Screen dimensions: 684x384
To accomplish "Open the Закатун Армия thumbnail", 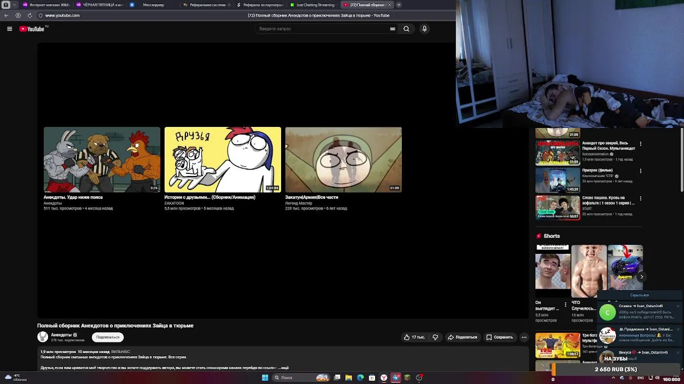I will pos(343,159).
